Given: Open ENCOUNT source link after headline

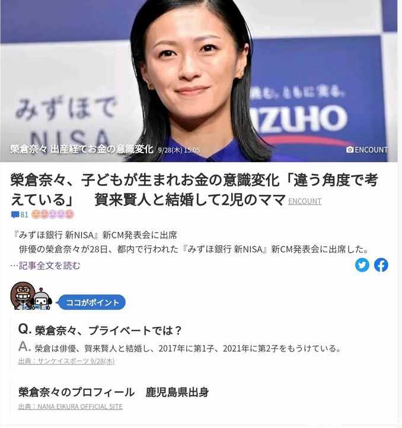Looking at the screenshot, I should click(305, 201).
